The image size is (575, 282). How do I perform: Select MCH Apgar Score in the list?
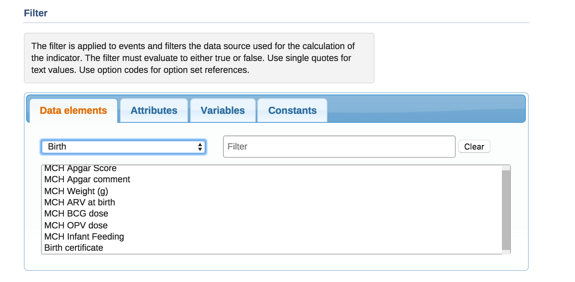[81, 169]
